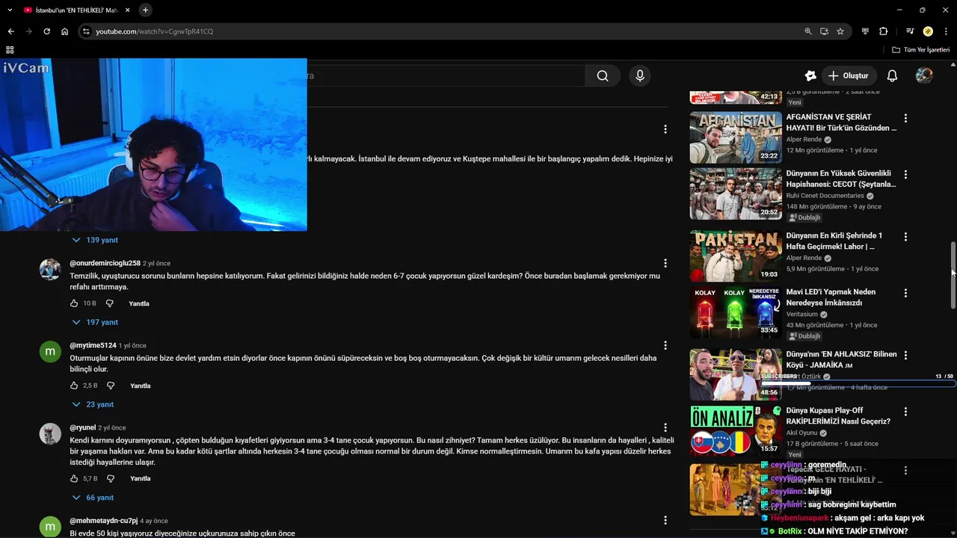Activate voice search microphone
Screen dimensions: 957x538
click(639, 75)
